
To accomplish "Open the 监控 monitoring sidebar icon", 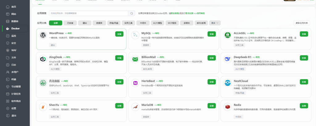I will pyautogui.click(x=8, y=36).
